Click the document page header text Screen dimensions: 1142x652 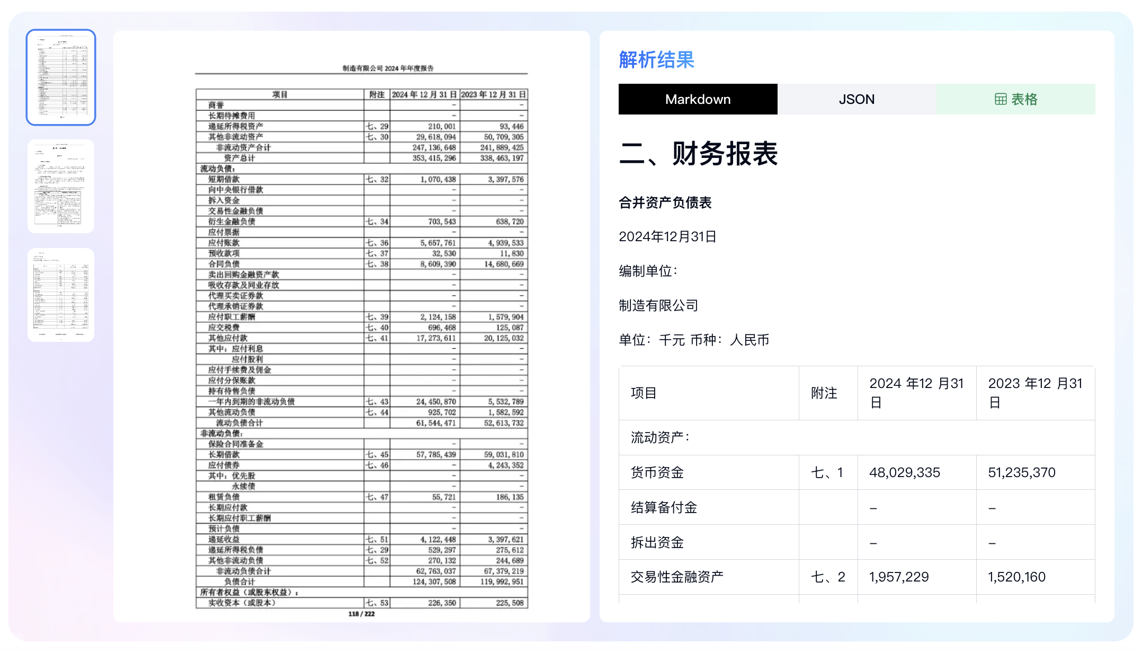tap(388, 68)
